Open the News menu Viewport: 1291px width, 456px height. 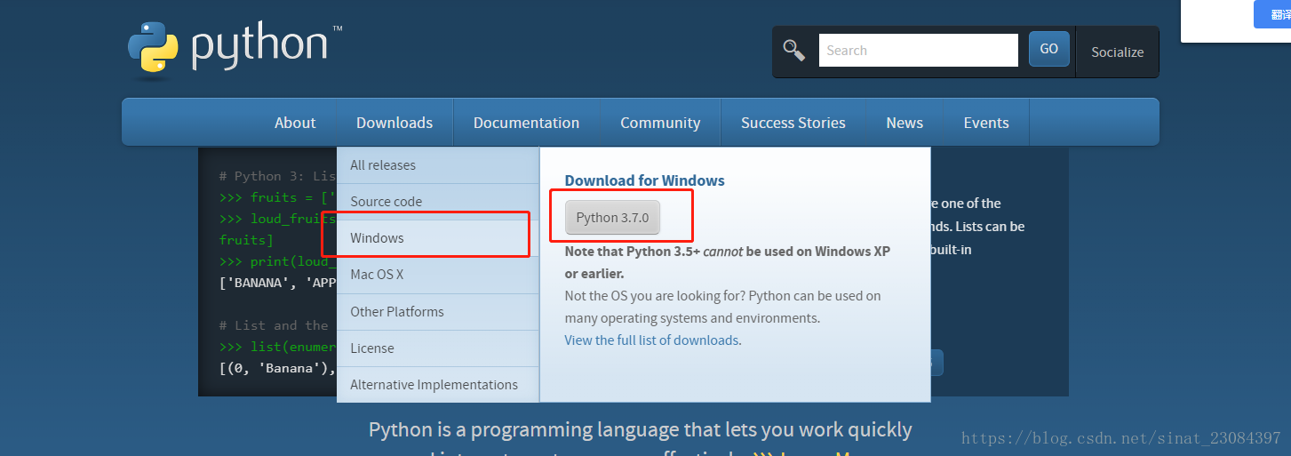pyautogui.click(x=904, y=123)
